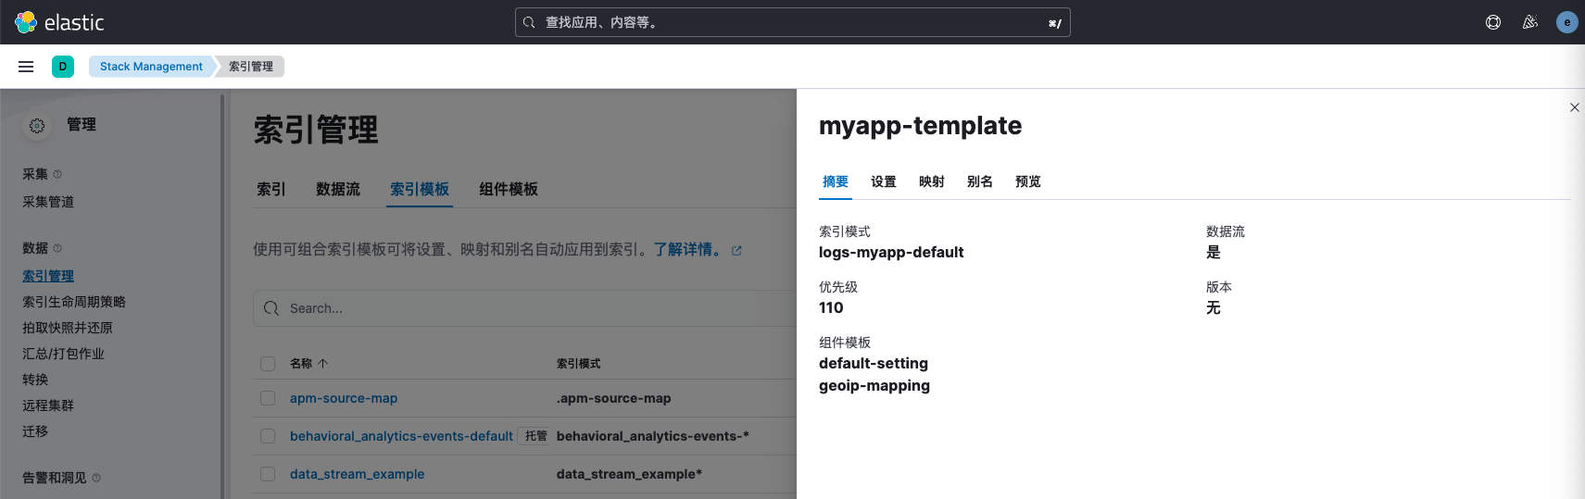
Task: Check the data_stream_example row checkbox
Action: tap(268, 474)
